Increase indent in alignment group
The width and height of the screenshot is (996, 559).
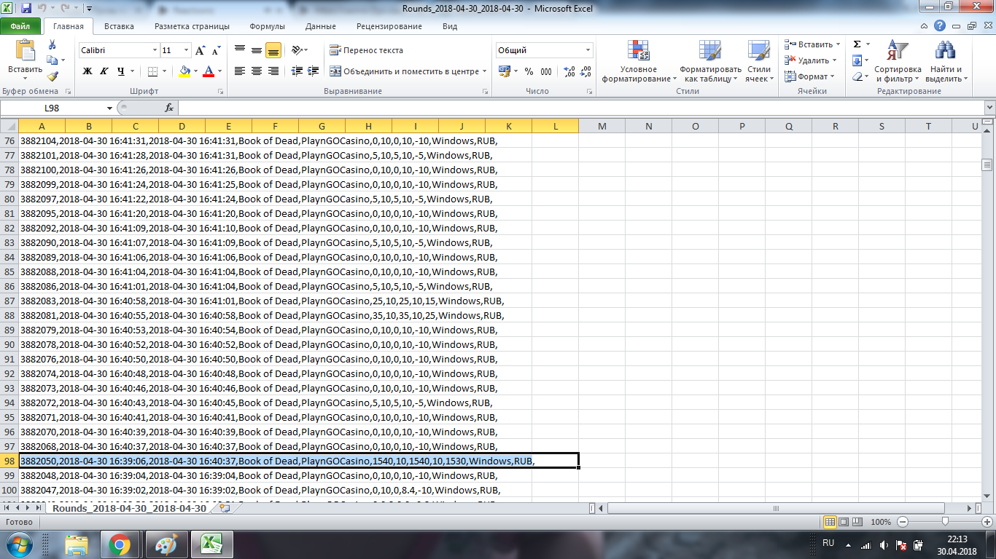coord(314,71)
